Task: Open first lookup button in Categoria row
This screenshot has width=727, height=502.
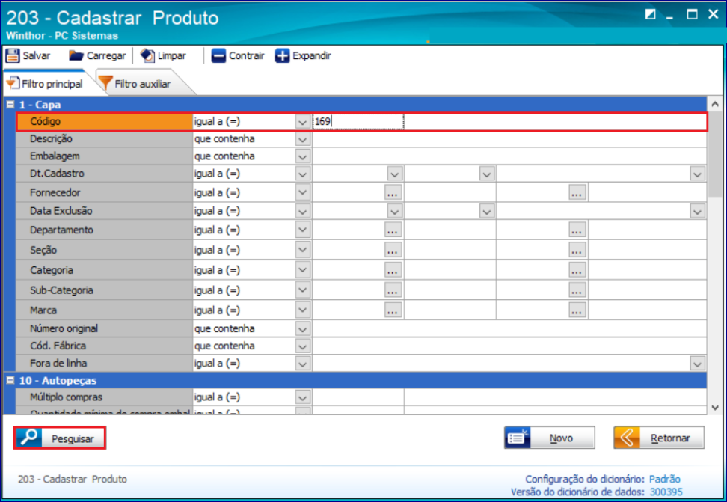Action: 393,270
